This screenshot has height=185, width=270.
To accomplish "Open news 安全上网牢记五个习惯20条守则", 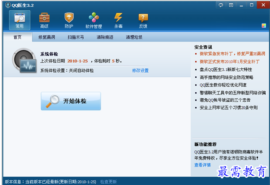I will (x=229, y=108).
